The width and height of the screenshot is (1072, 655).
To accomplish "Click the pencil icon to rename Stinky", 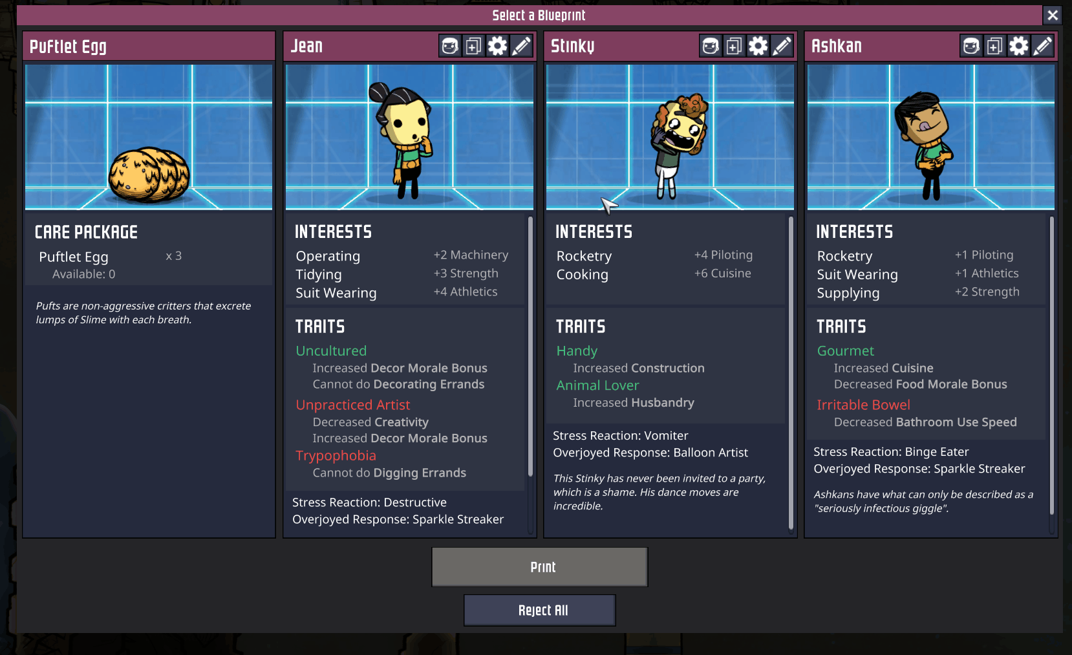I will (782, 46).
